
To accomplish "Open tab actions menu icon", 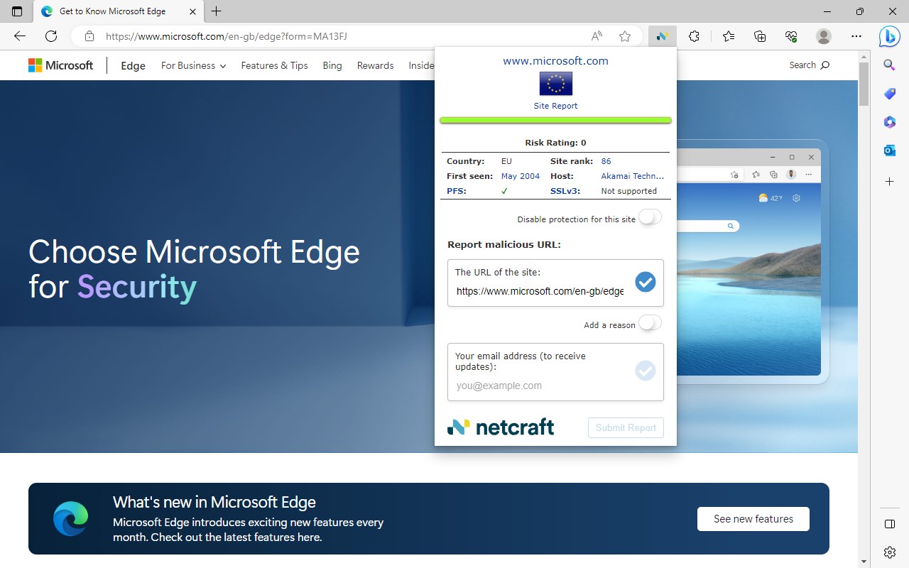I will pyautogui.click(x=17, y=11).
